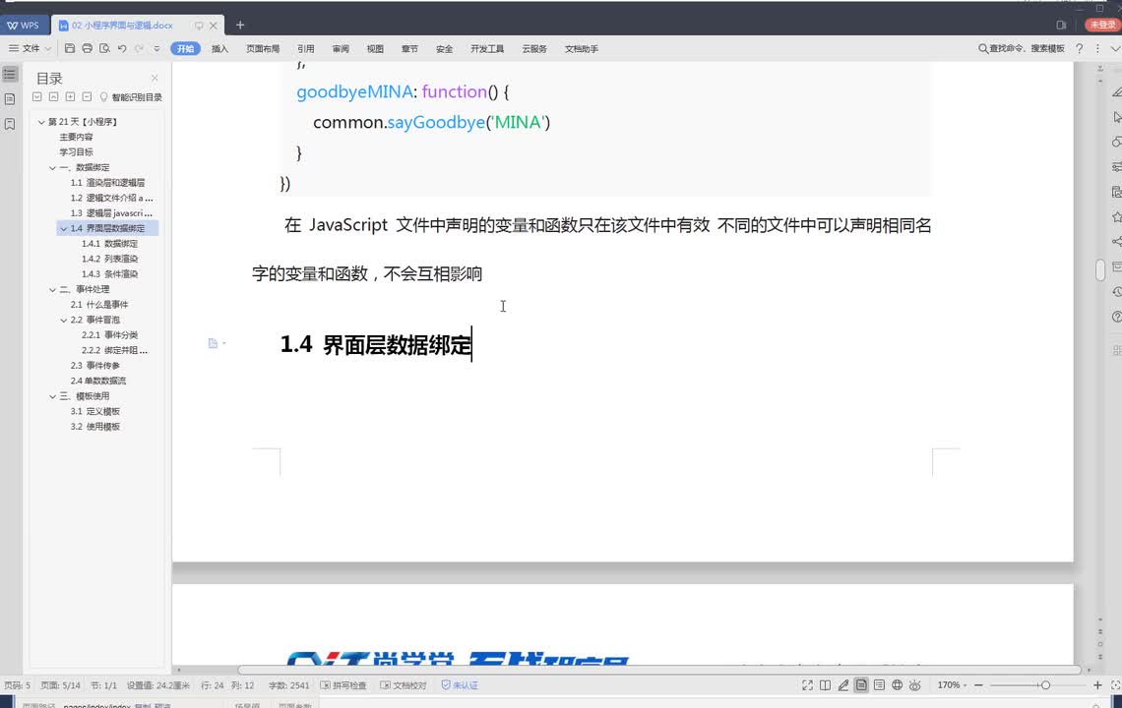1122x708 pixels.
Task: Open quick access toolbar customization dropdown
Action: (x=156, y=48)
